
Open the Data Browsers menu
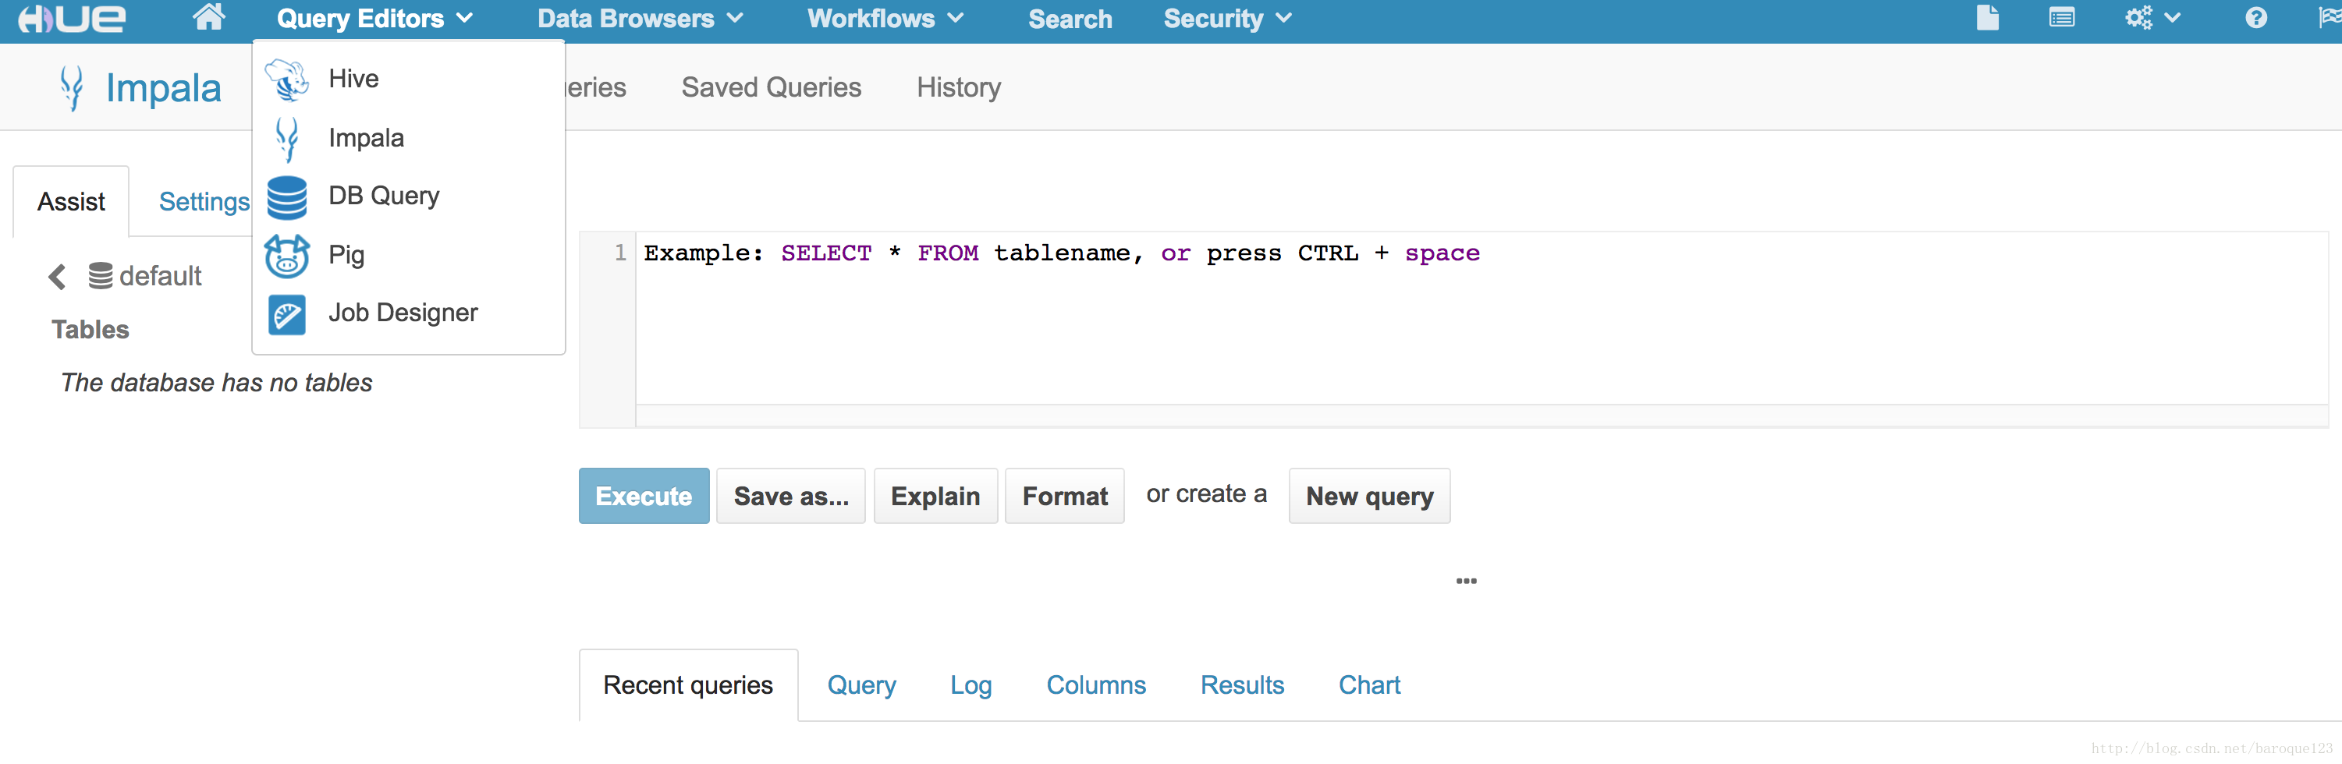[x=640, y=18]
